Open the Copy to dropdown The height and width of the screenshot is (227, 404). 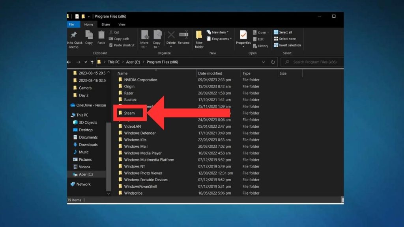(157, 39)
